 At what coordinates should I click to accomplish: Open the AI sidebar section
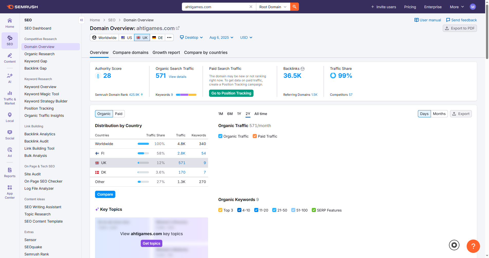coord(10,78)
